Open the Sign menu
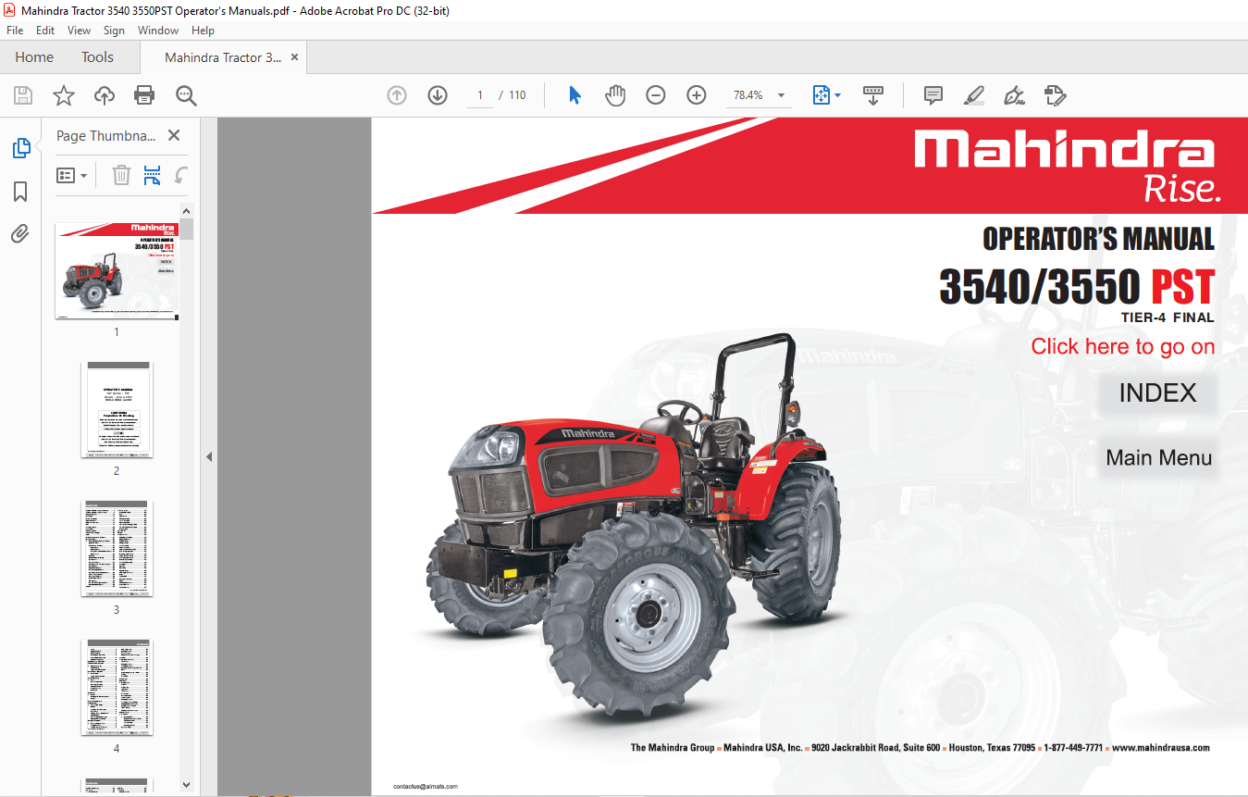The image size is (1248, 797). [114, 31]
